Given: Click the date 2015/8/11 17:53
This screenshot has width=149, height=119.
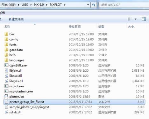Looking at the screenshot, I should click(x=80, y=102).
